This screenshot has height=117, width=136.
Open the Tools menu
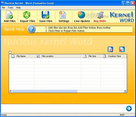click(11, 8)
